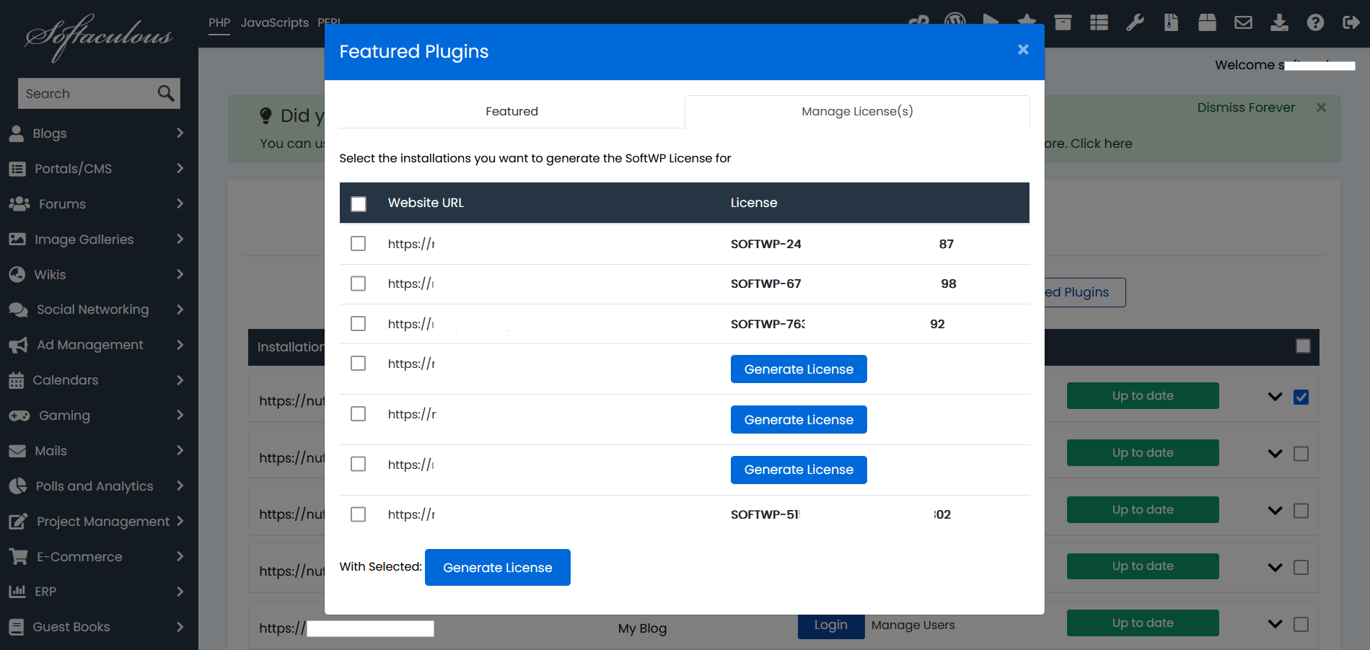Open the Gaming category label
1370x650 pixels.
point(64,416)
